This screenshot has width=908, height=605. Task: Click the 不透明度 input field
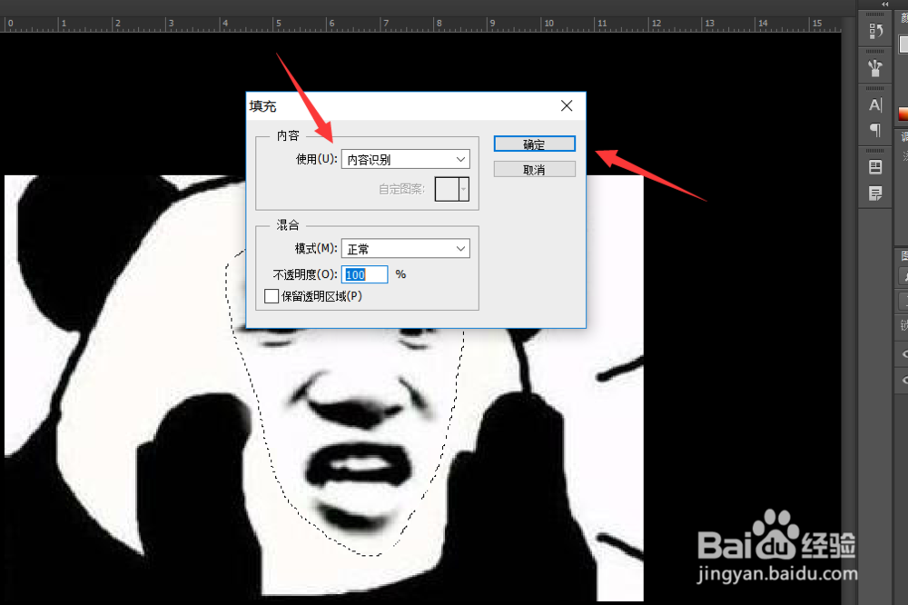click(x=365, y=274)
